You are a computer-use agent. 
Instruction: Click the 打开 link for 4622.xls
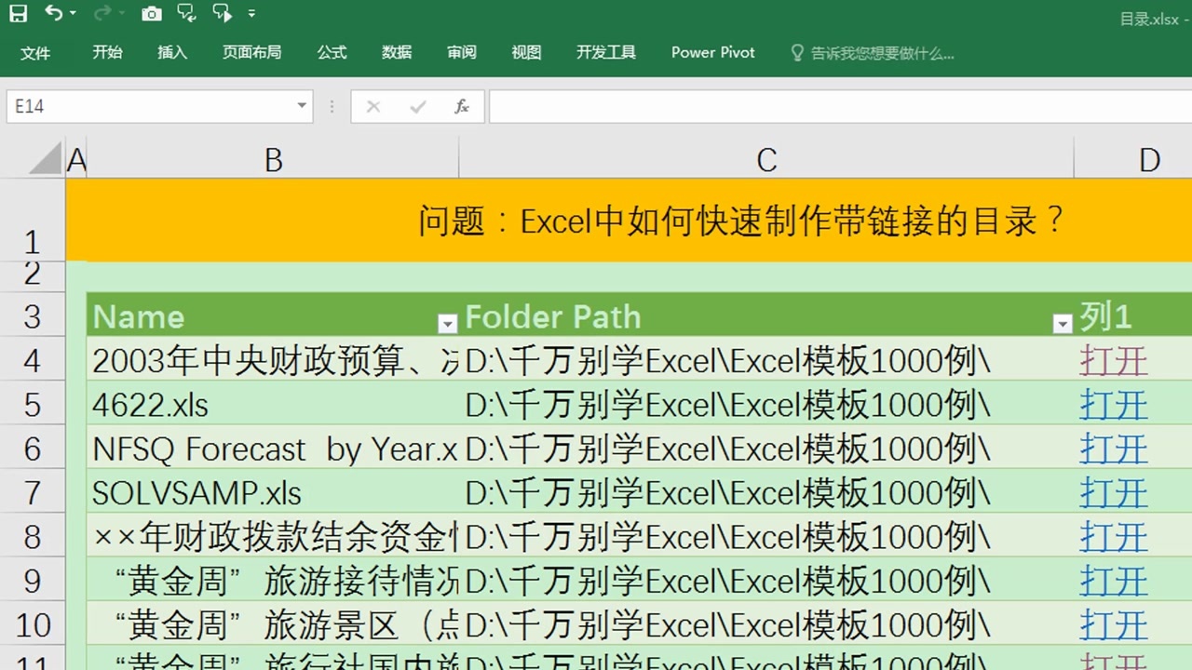point(1113,405)
